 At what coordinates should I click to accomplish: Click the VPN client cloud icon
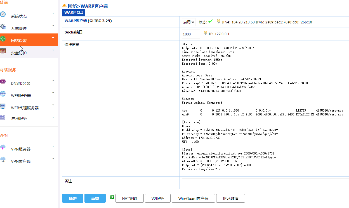3,159
